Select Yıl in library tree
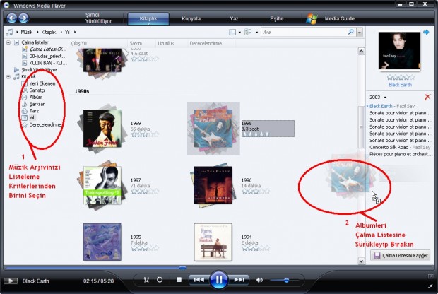Image resolution: width=438 pixels, height=294 pixels. point(32,117)
